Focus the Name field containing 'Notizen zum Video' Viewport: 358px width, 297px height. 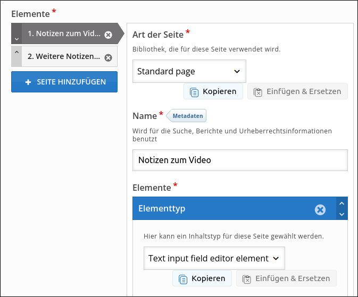(239, 160)
